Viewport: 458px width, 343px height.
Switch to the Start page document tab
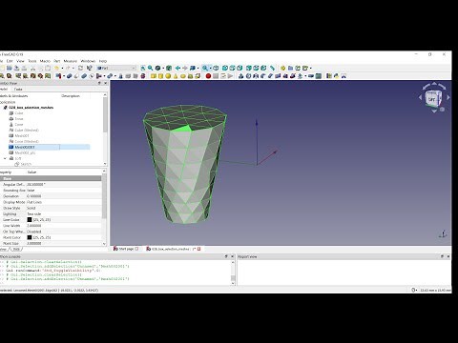coord(126,249)
